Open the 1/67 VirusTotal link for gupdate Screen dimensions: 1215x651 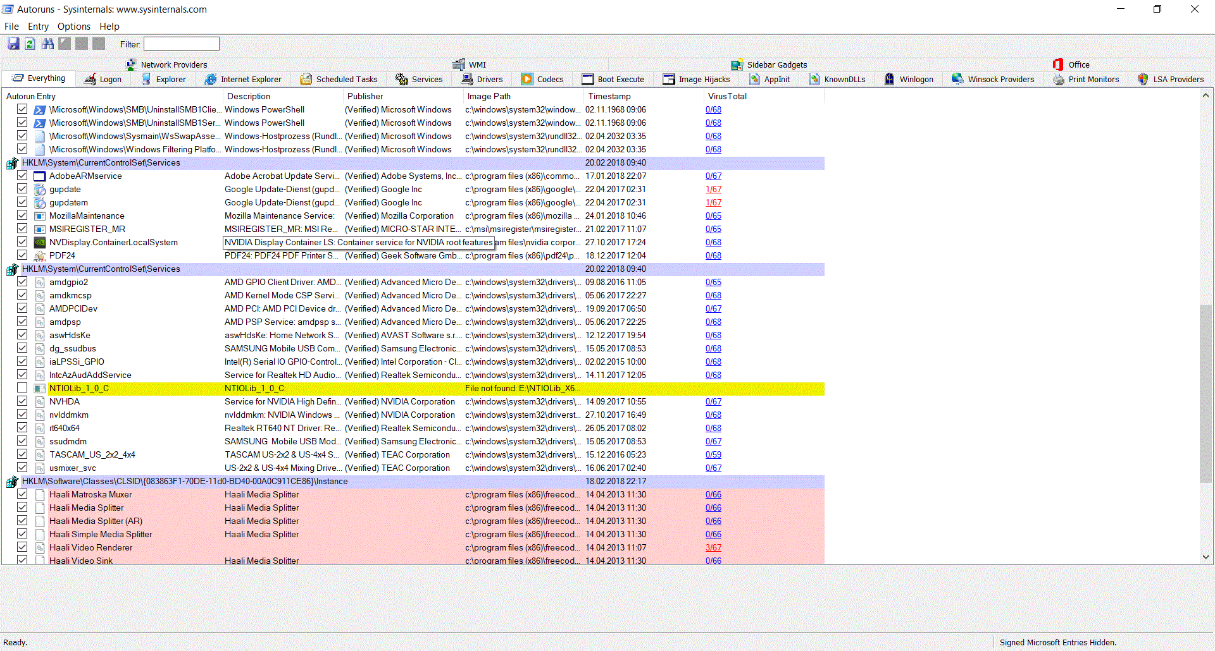[713, 189]
